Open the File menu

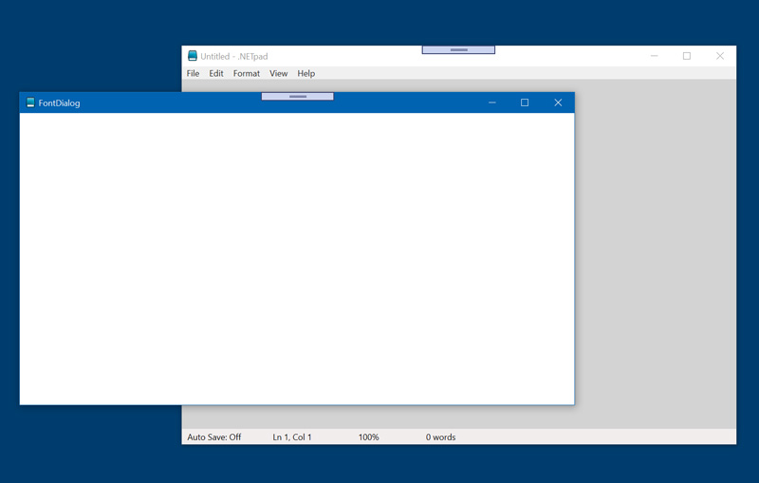tap(193, 73)
